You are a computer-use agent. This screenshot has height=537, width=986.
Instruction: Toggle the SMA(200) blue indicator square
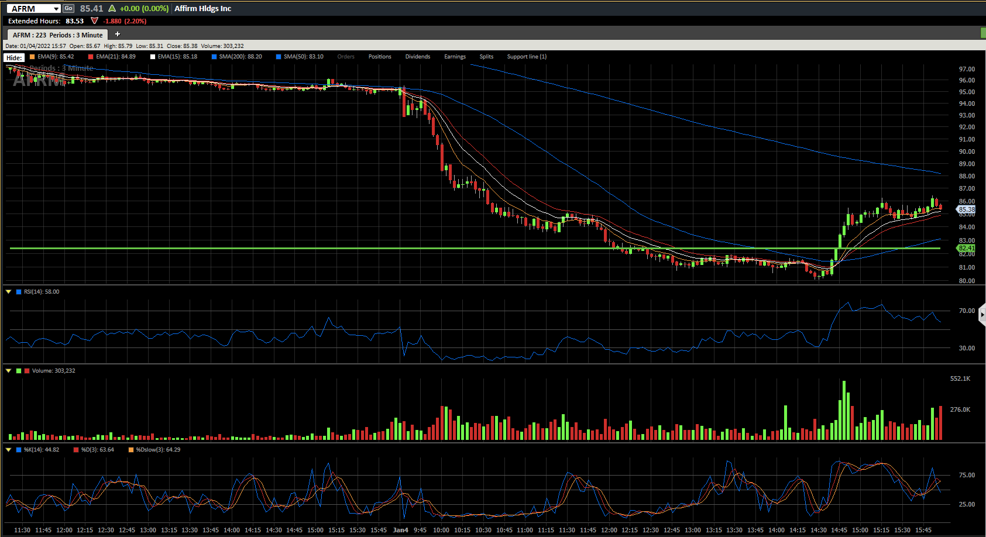[x=214, y=57]
